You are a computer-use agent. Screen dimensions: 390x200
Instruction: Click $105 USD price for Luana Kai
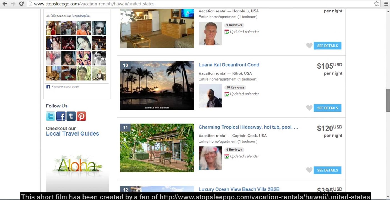pos(329,66)
